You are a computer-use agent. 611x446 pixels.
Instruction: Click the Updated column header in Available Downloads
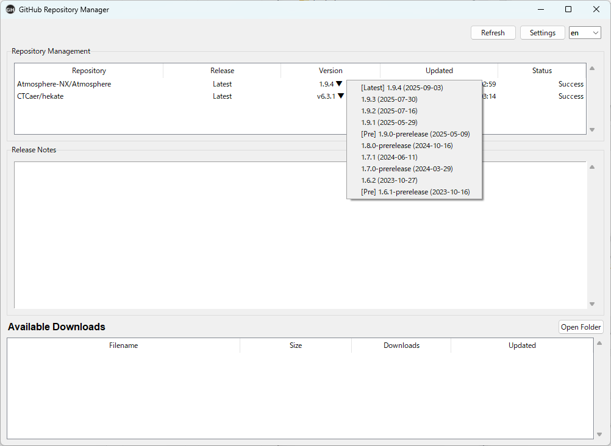click(522, 345)
